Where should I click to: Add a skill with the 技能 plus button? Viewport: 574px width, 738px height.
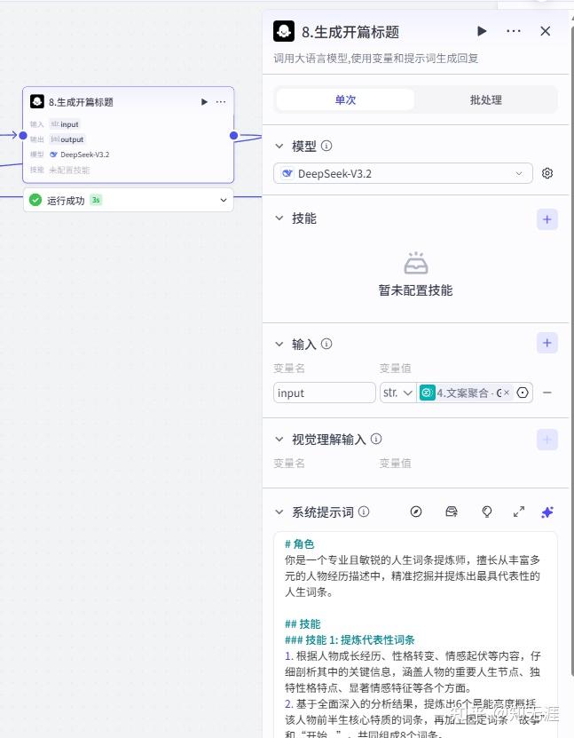[x=547, y=219]
